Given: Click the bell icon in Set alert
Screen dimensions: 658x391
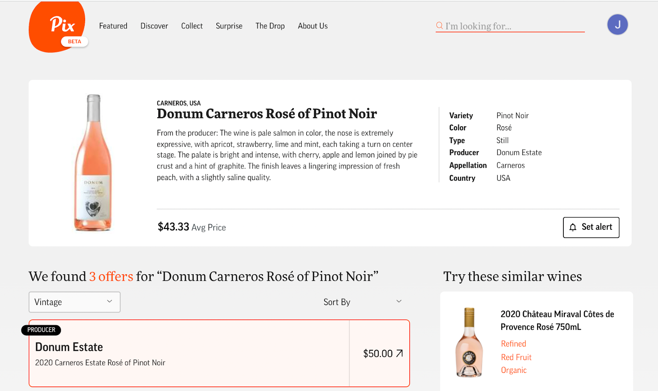Looking at the screenshot, I should tap(573, 227).
